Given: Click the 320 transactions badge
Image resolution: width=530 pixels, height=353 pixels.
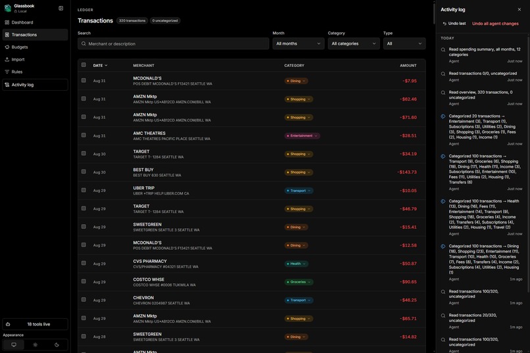Looking at the screenshot, I should tap(132, 20).
